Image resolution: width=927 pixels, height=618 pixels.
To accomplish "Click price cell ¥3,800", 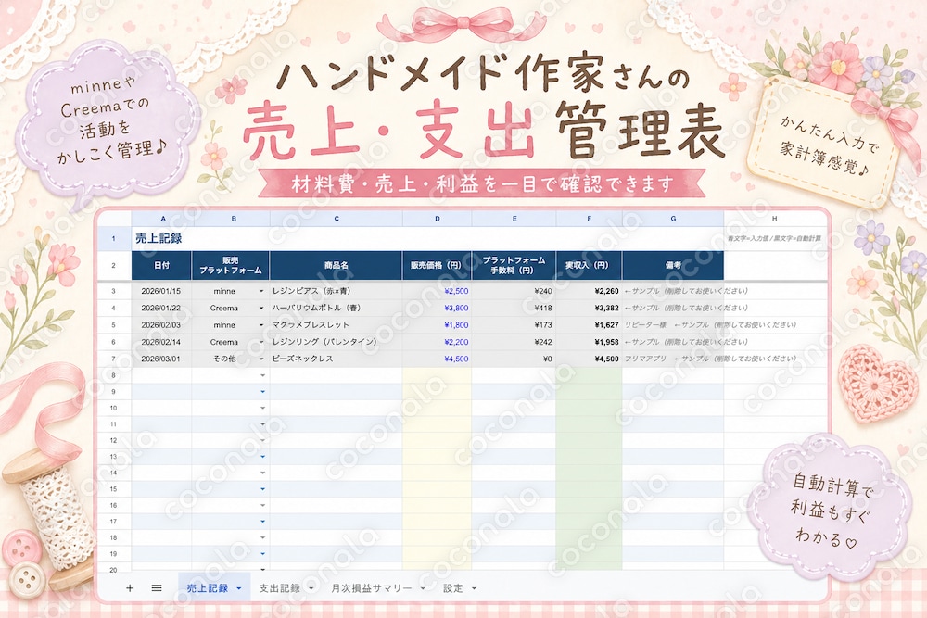I will point(438,309).
